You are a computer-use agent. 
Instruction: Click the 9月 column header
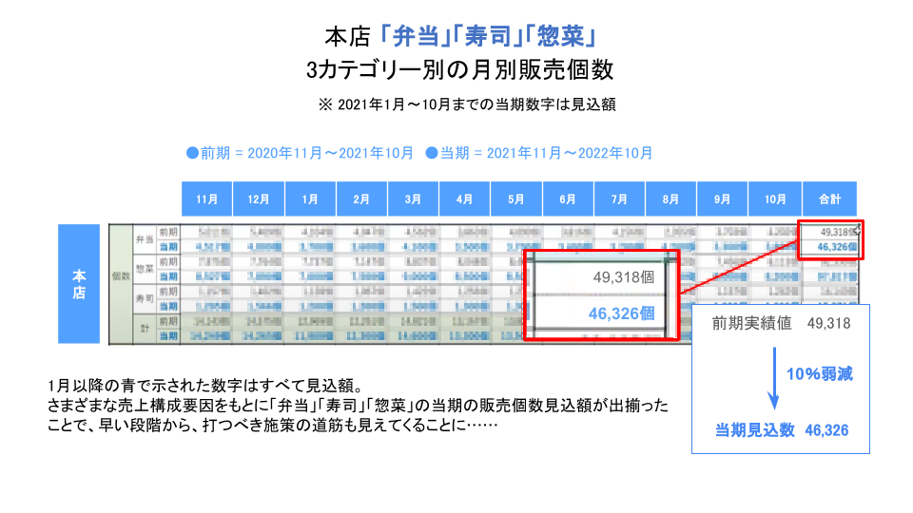pos(722,199)
